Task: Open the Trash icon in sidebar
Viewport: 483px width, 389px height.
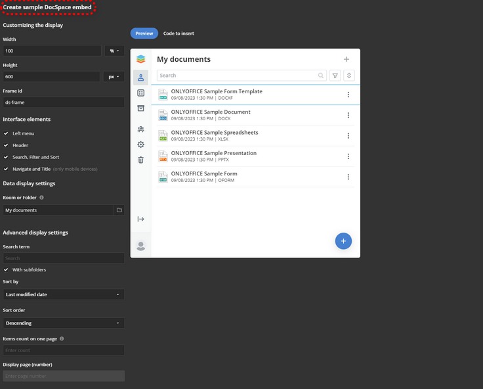Action: pyautogui.click(x=140, y=160)
